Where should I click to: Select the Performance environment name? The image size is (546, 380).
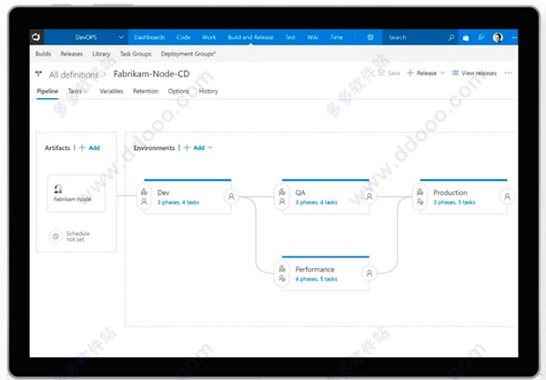point(315,269)
